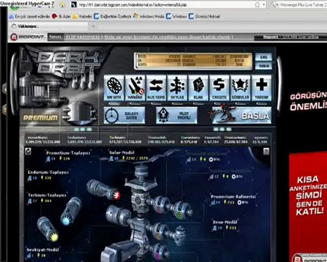Click the red-tipped collector module on station
Screen dimensions: 327x262
coord(104,190)
